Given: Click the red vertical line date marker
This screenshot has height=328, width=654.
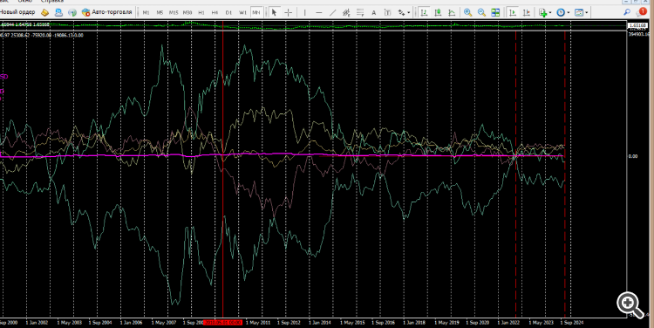Looking at the screenshot, I should coord(222,323).
